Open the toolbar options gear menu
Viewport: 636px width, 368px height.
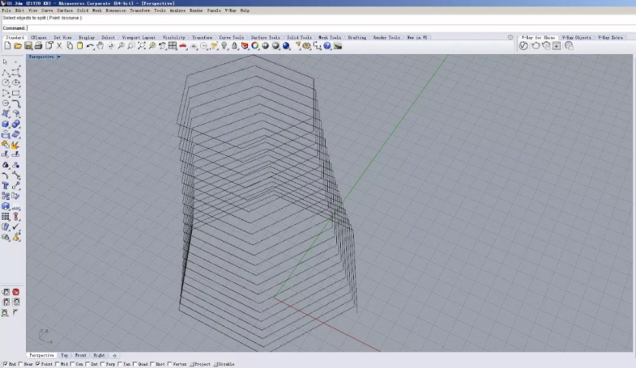510,37
